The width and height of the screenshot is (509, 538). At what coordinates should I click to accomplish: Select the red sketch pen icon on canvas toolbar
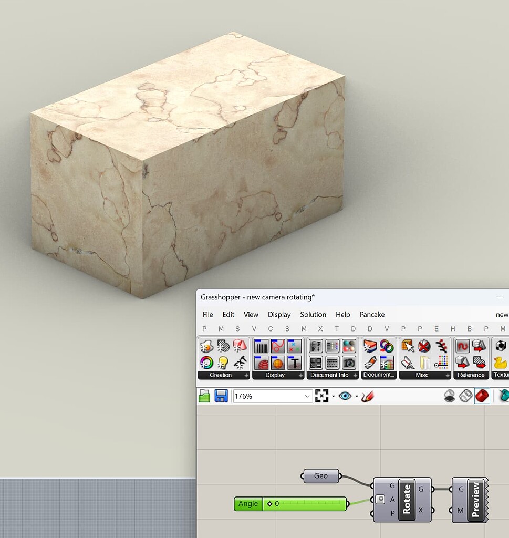368,396
